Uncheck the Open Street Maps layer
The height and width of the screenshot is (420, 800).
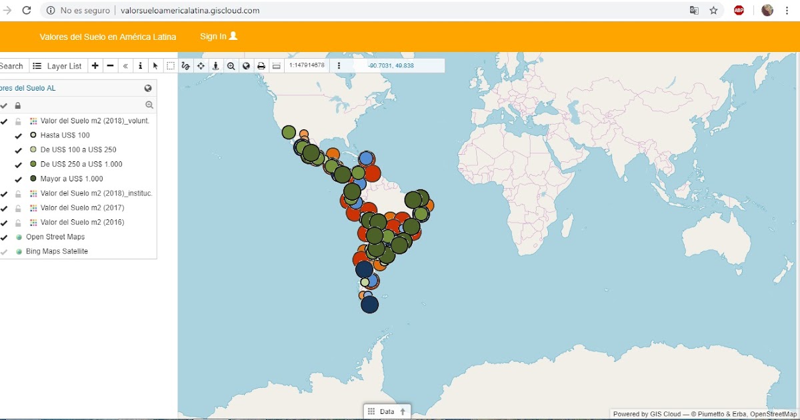4,237
